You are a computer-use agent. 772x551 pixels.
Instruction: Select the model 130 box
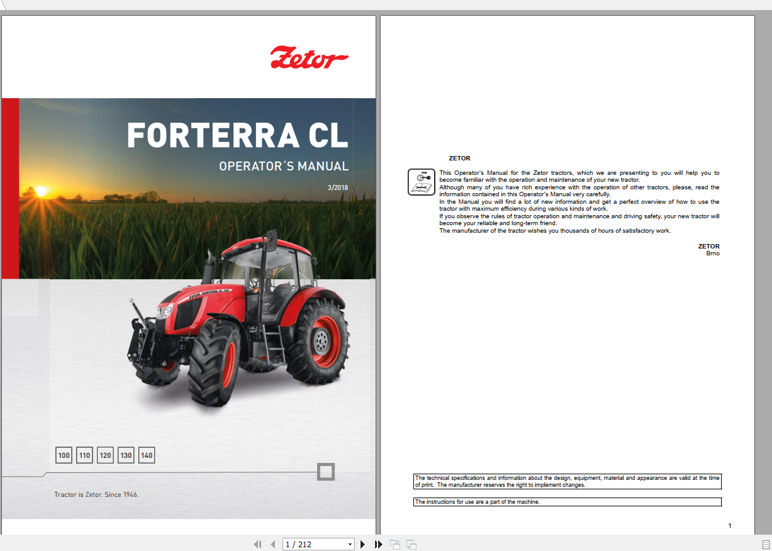tap(126, 455)
